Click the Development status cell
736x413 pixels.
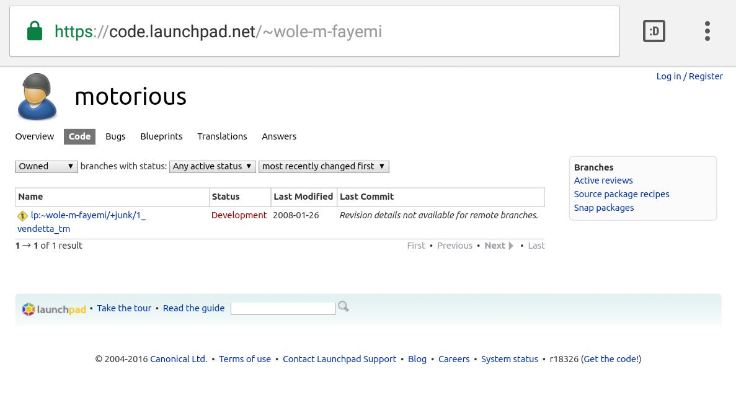[239, 215]
